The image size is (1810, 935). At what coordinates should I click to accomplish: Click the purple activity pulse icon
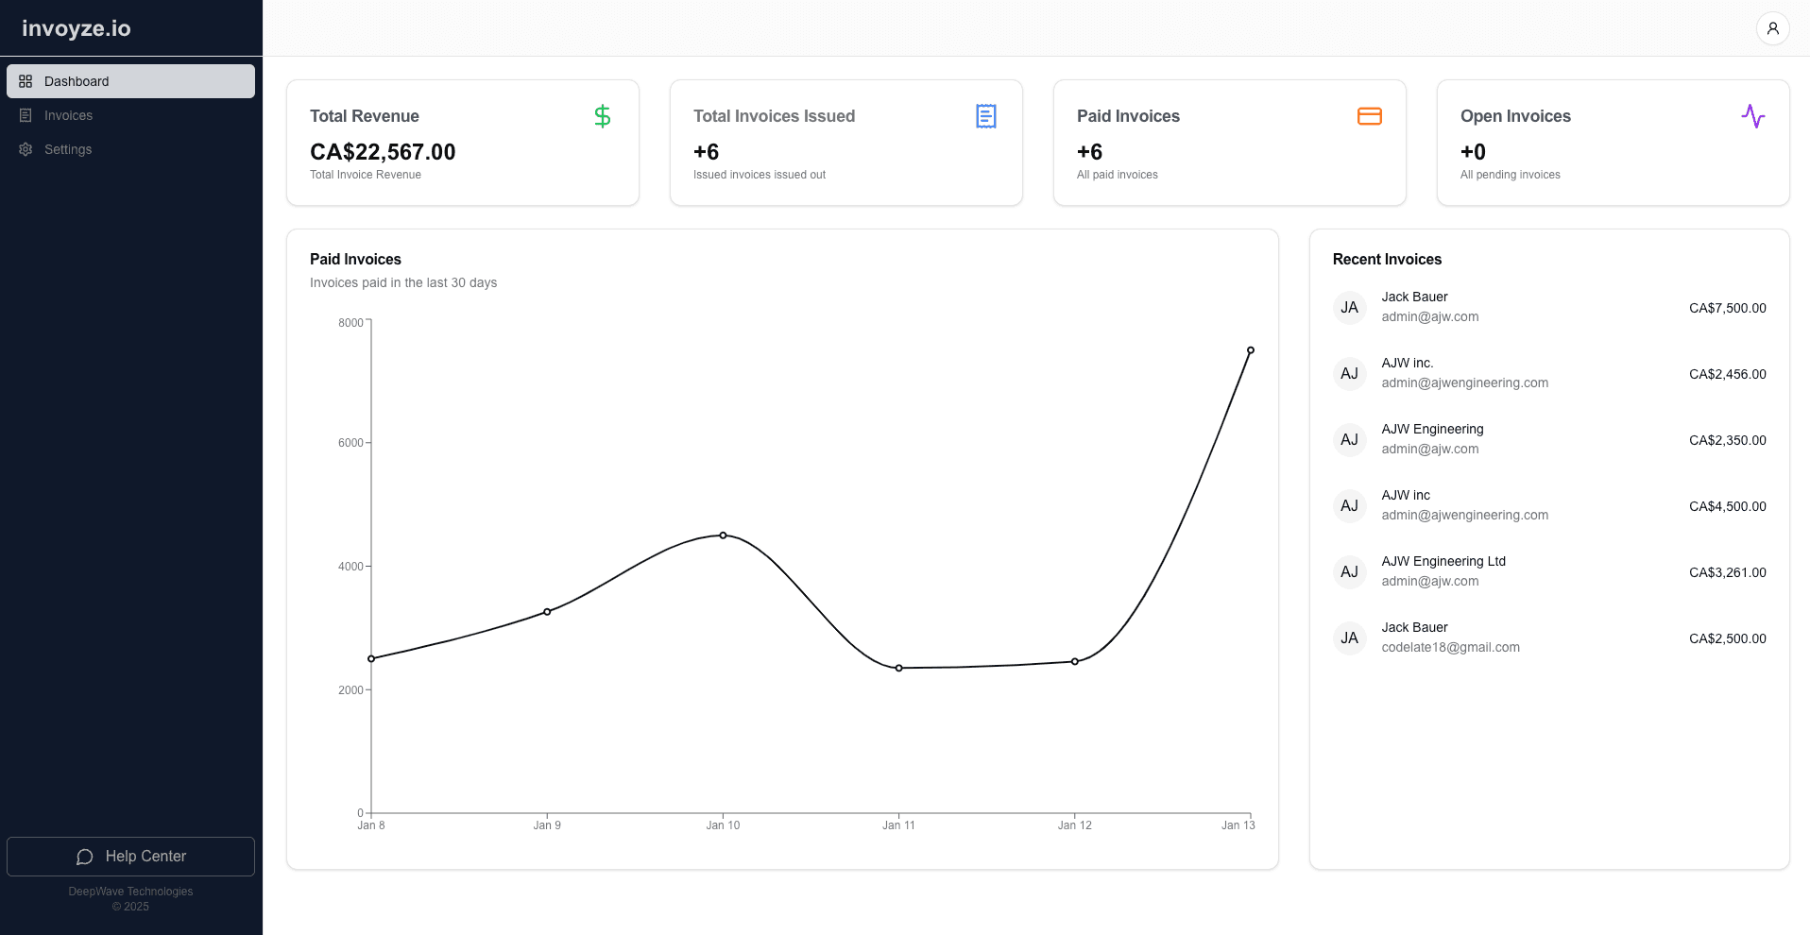(1753, 116)
